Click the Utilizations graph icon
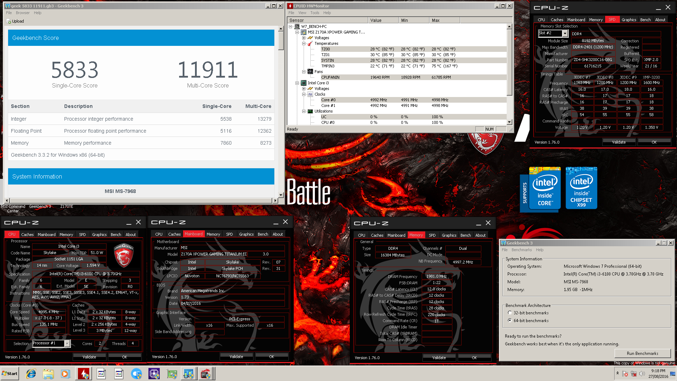Viewport: 677px width, 381px height. click(310, 111)
